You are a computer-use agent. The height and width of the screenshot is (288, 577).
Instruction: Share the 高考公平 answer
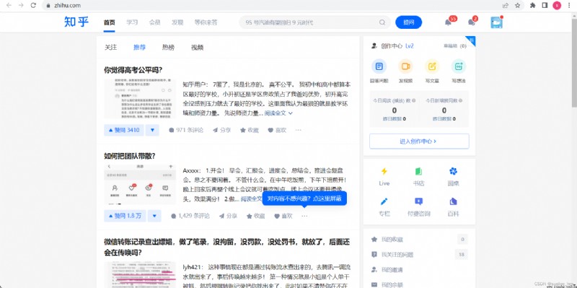222,130
